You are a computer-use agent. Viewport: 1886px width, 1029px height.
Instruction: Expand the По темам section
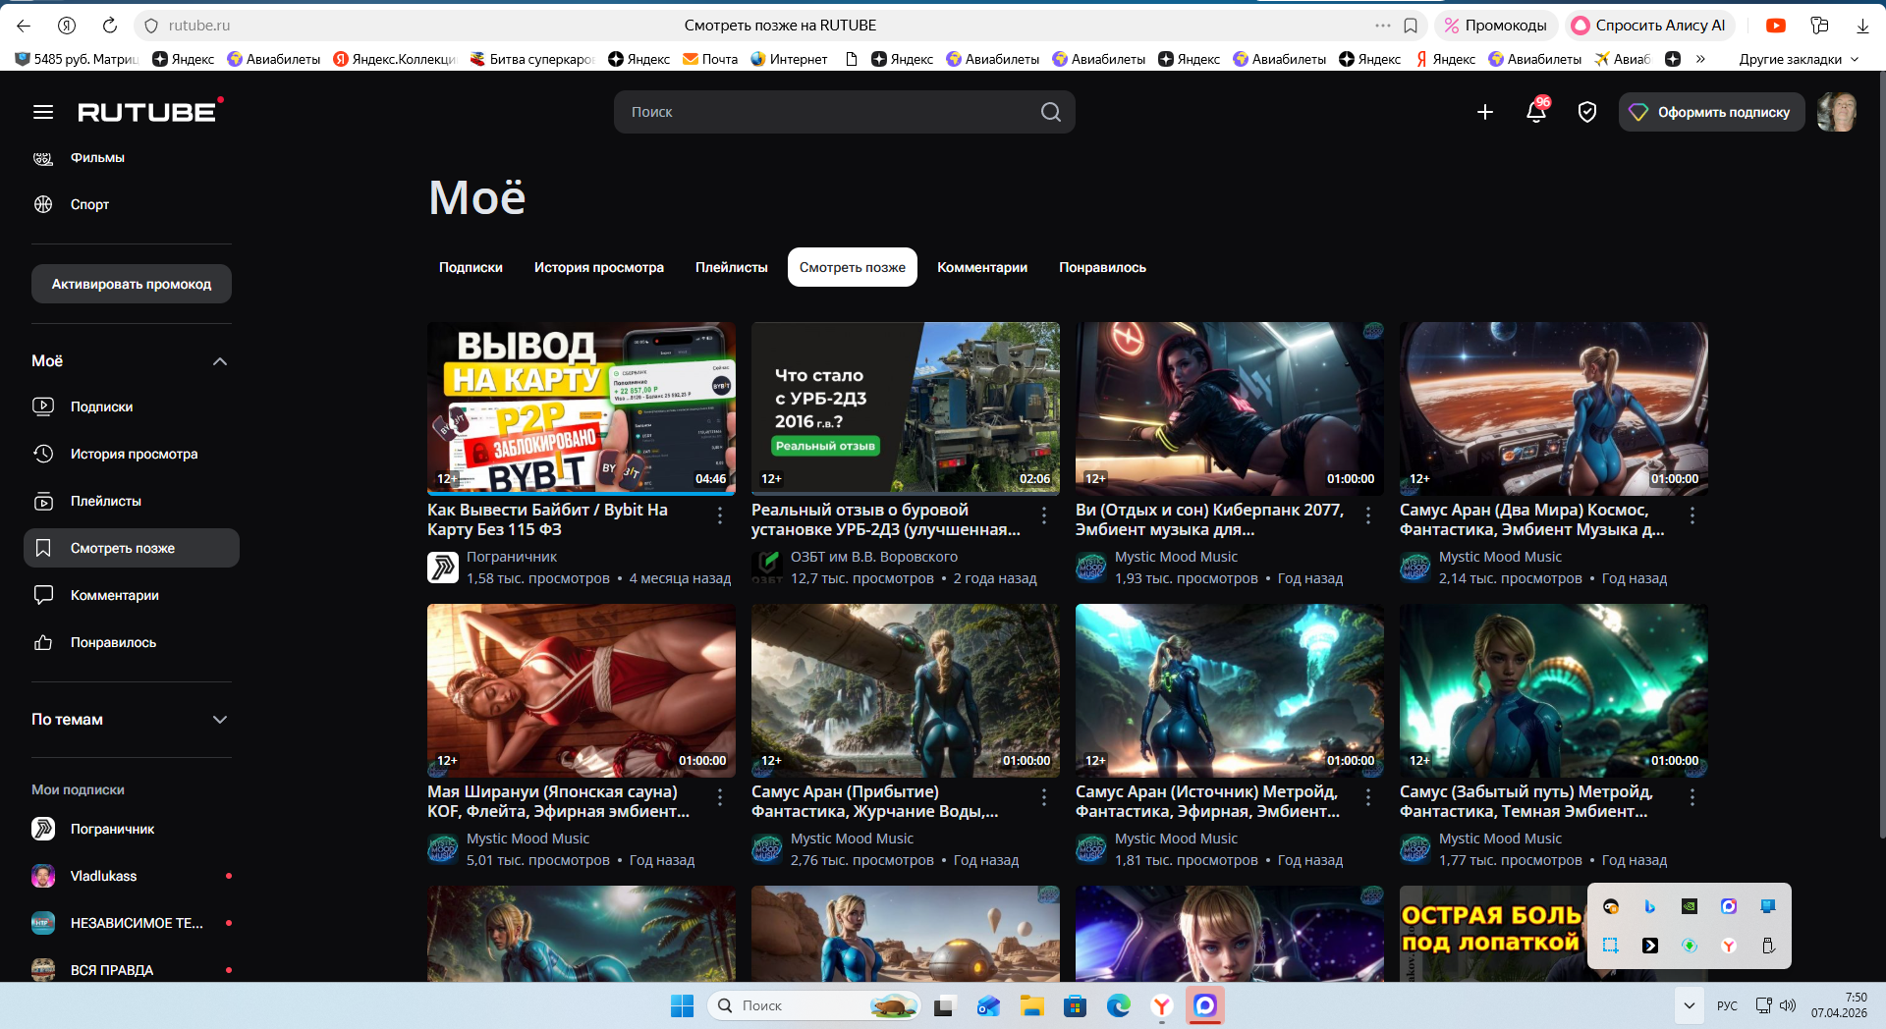[x=220, y=720]
